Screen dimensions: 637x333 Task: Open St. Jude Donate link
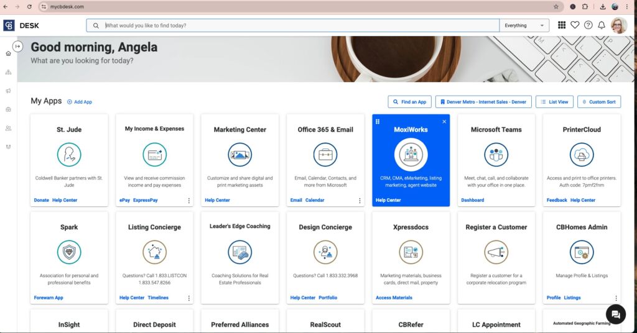pos(42,200)
